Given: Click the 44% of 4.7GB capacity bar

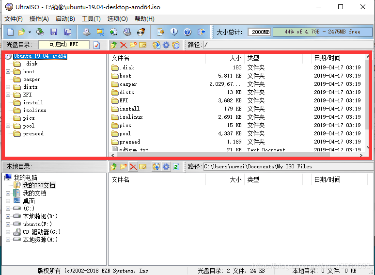Looking at the screenshot, I should [x=323, y=32].
